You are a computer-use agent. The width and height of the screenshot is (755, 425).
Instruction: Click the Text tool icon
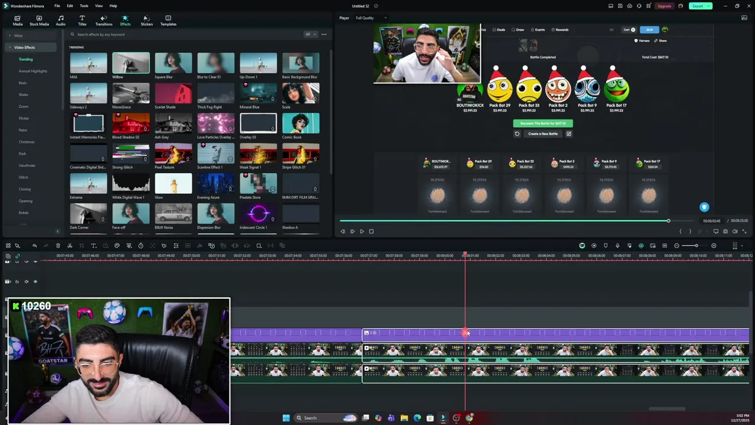(x=93, y=246)
